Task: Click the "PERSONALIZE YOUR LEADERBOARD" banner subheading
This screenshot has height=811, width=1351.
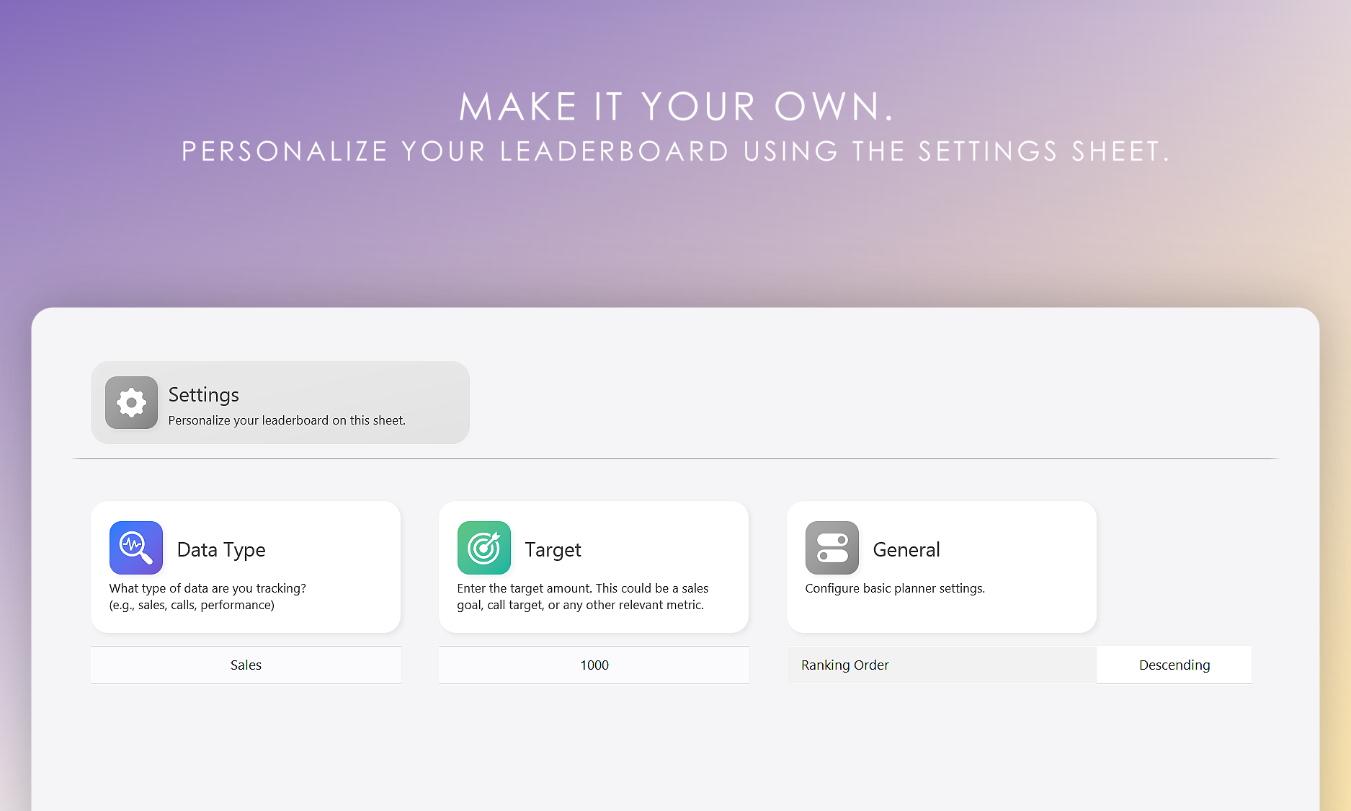Action: (676, 151)
